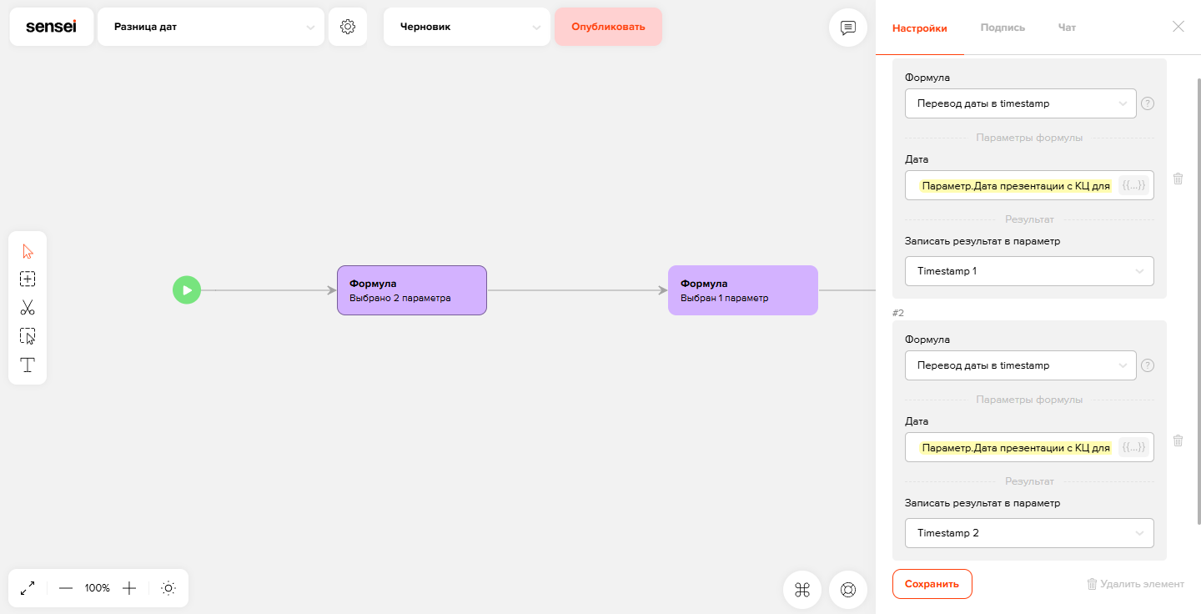
Task: Zoom out with the minus icon
Action: click(x=66, y=588)
